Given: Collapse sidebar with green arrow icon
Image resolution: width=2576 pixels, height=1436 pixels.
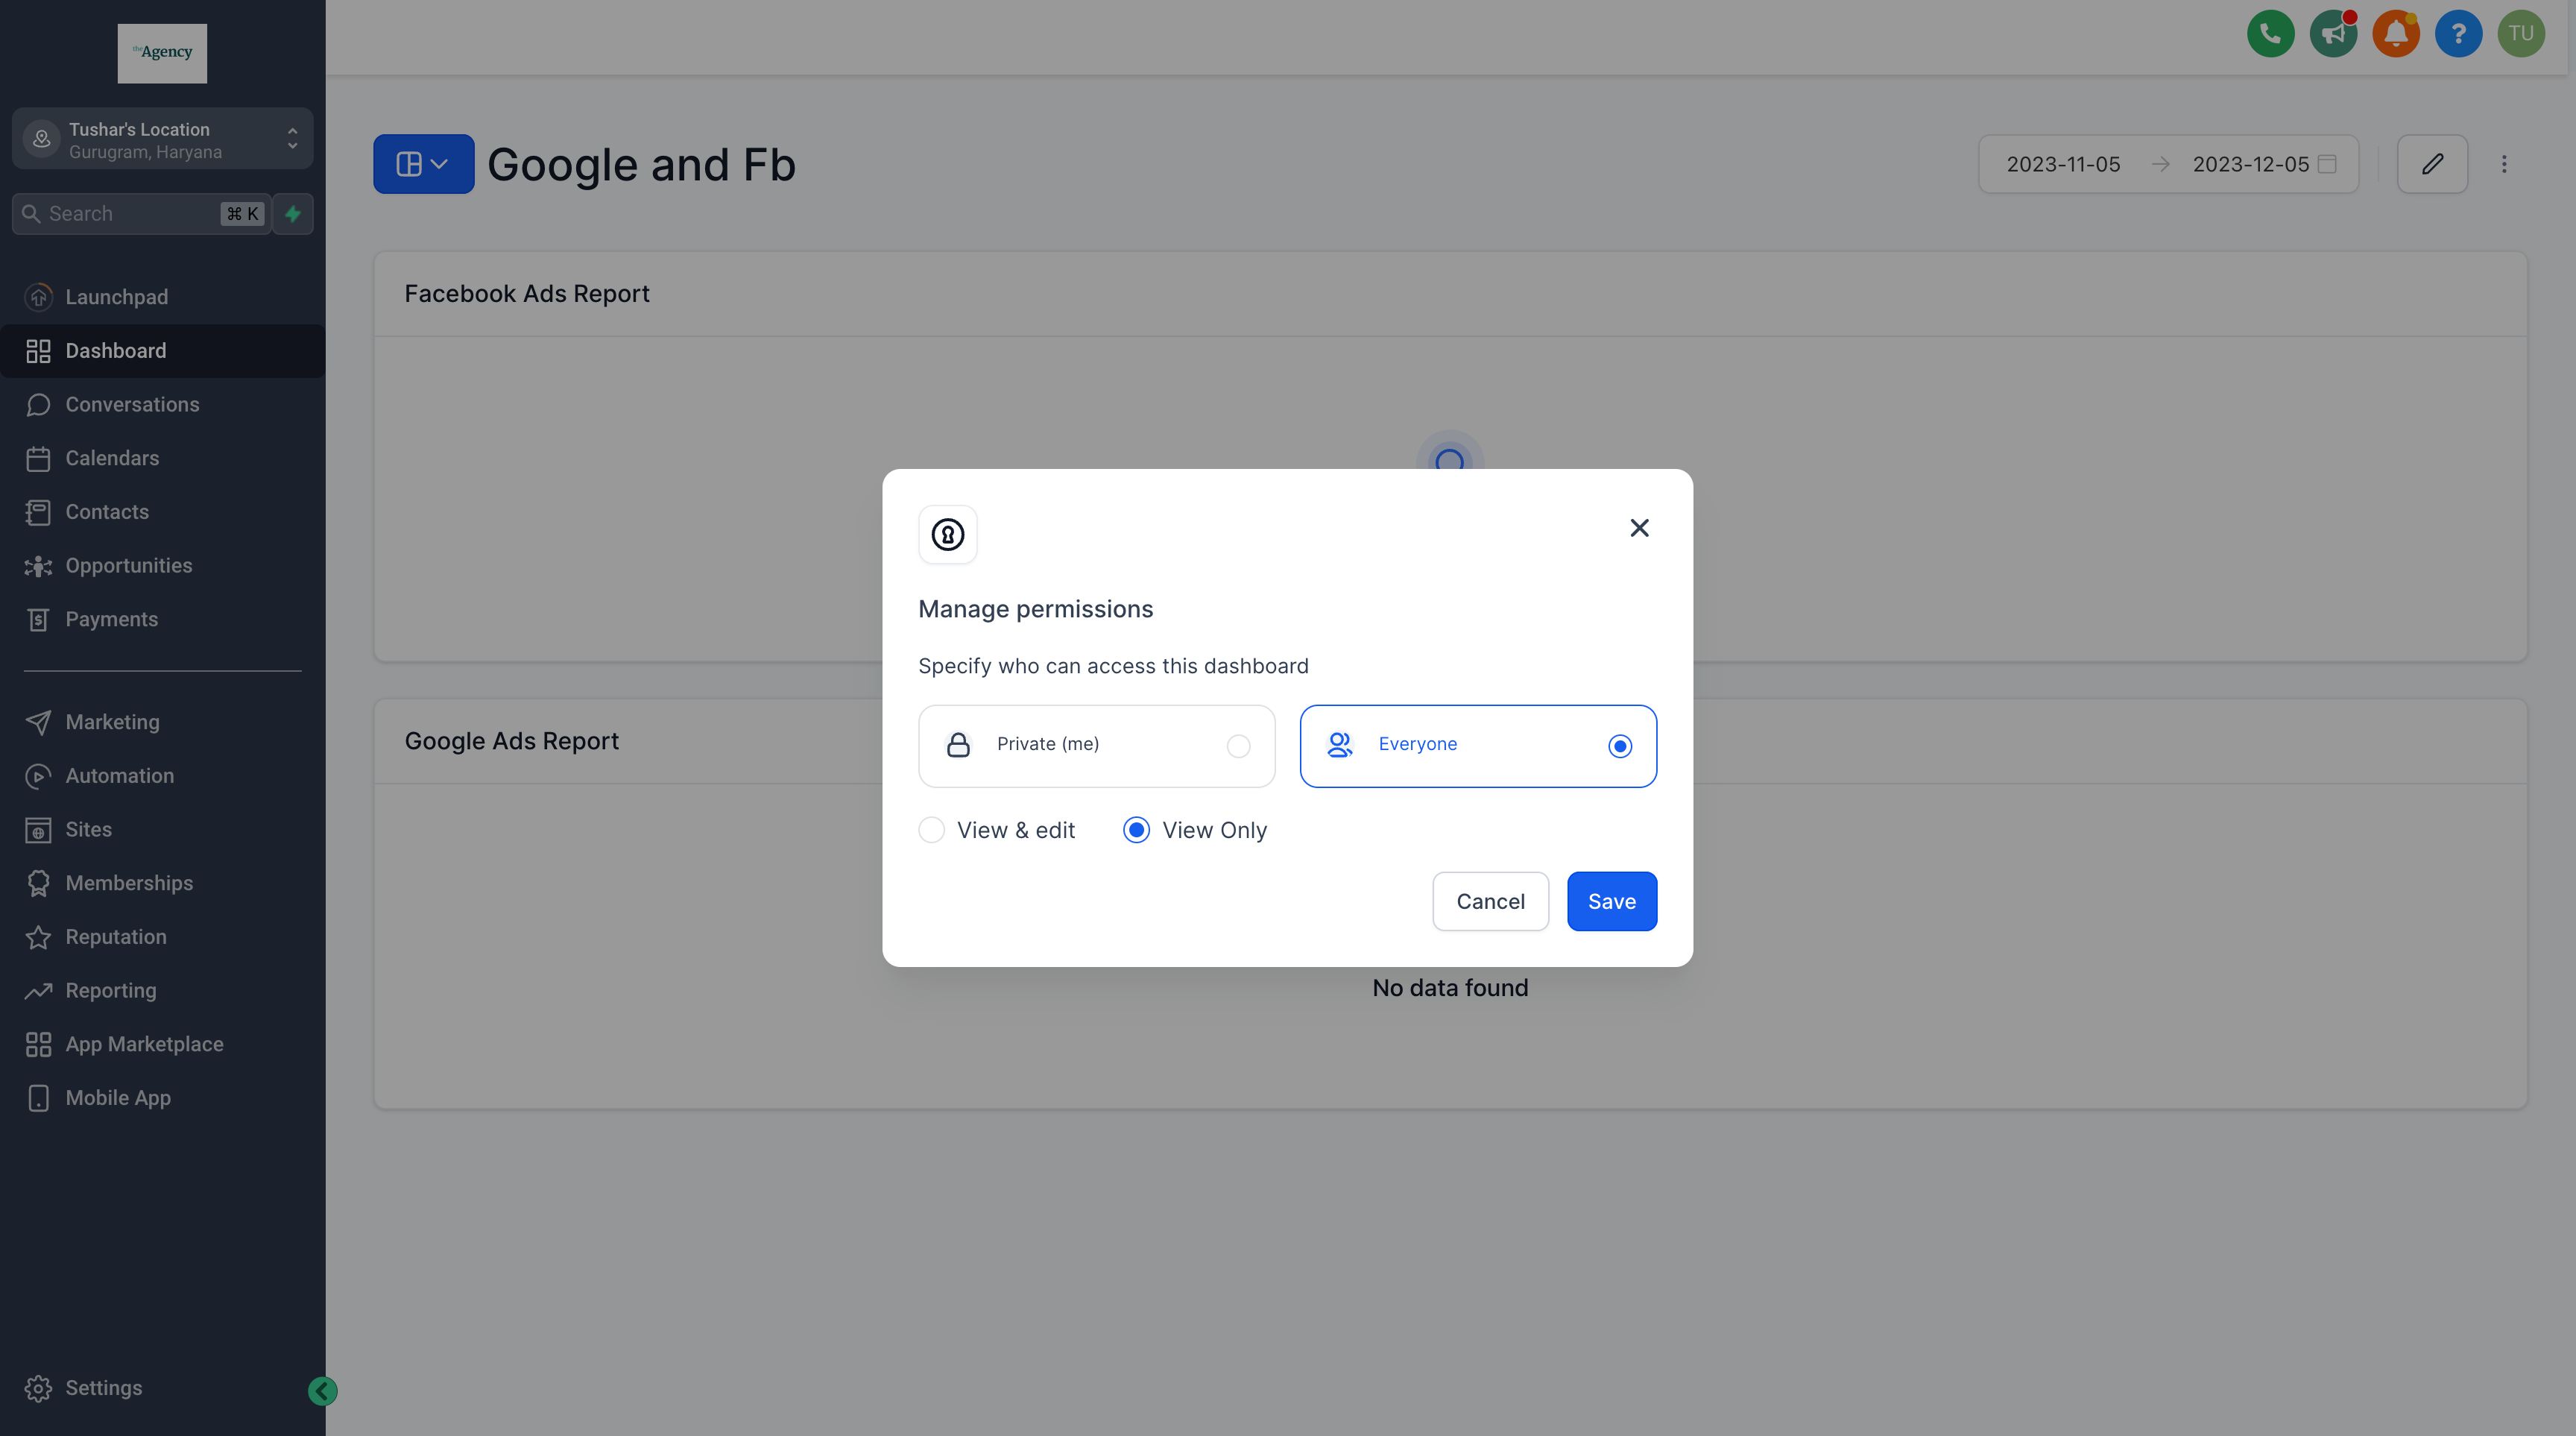Looking at the screenshot, I should pyautogui.click(x=322, y=1391).
